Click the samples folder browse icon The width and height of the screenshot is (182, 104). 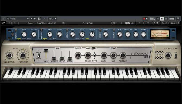(x=63, y=23)
